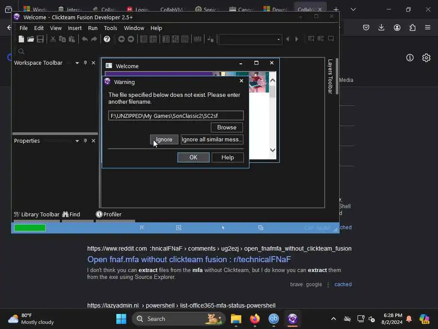The image size is (438, 329).
Task: Open the Layers Toolbar side tab
Action: (x=330, y=76)
